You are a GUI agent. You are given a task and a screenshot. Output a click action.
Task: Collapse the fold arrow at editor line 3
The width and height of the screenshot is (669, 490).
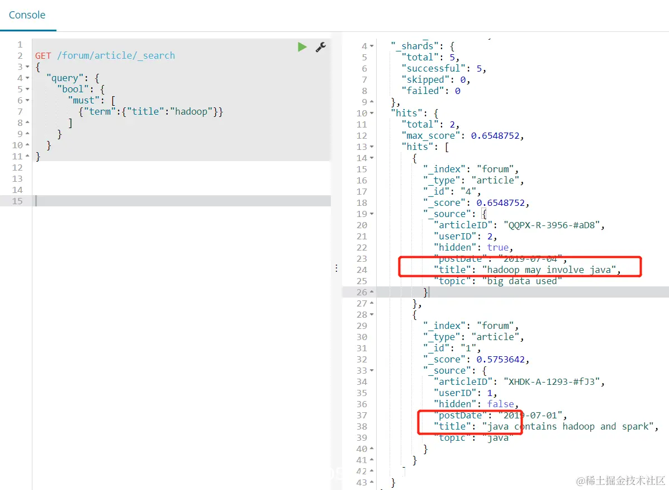point(27,67)
